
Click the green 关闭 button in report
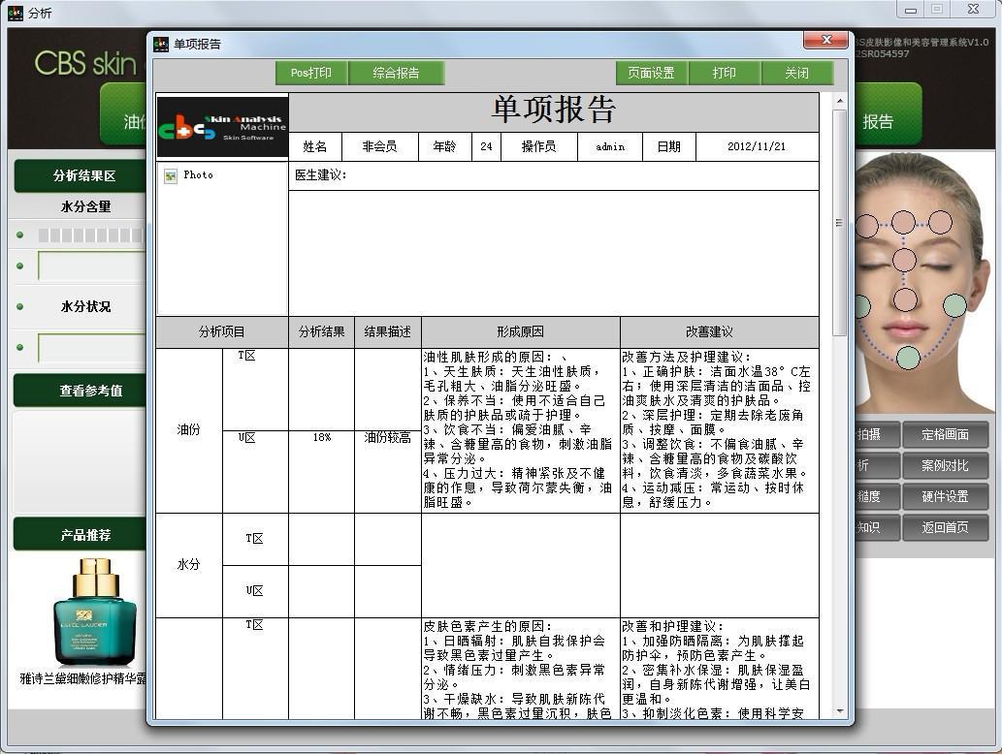coord(796,73)
